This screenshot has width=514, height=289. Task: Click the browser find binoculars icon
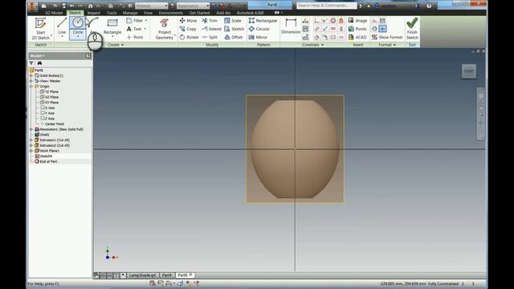point(39,63)
